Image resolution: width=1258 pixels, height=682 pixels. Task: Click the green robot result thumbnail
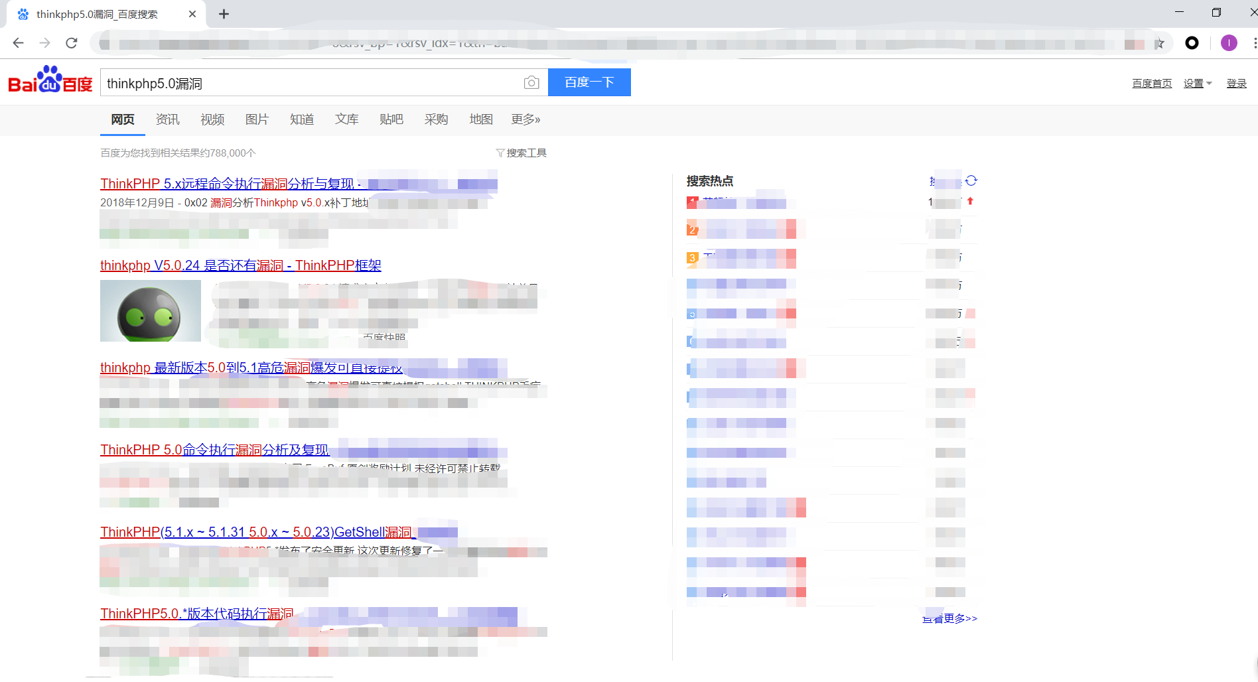pos(151,310)
